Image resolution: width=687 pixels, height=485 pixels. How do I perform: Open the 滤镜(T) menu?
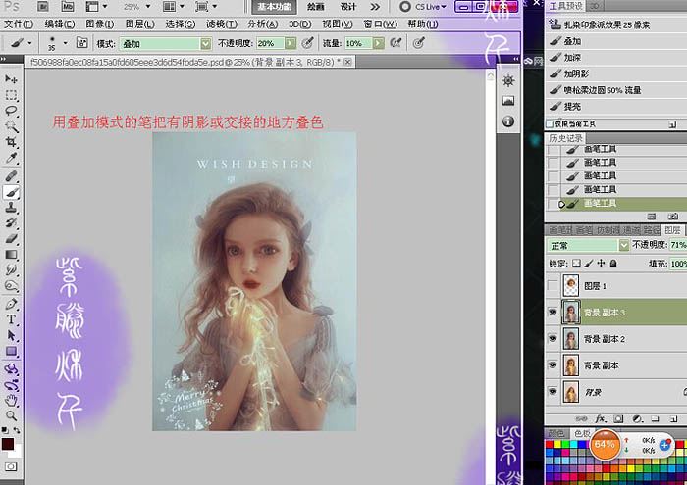coord(221,24)
